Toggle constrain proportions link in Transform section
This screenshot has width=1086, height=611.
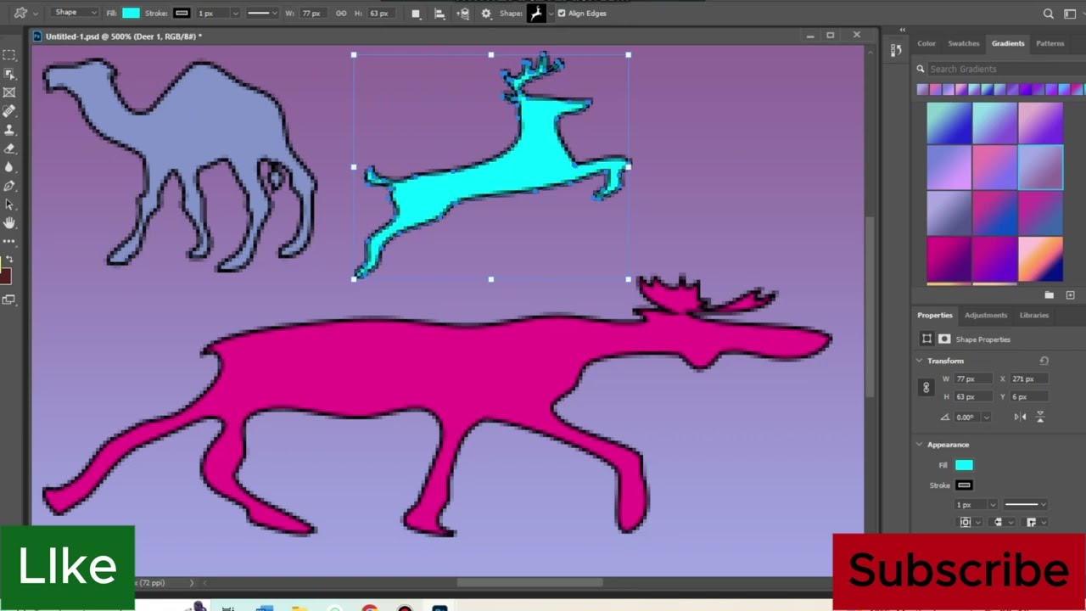[926, 388]
